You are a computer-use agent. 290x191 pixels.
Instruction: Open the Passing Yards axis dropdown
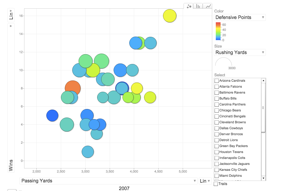[108, 181]
